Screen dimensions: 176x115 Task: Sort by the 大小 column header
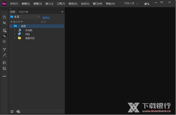43,22
